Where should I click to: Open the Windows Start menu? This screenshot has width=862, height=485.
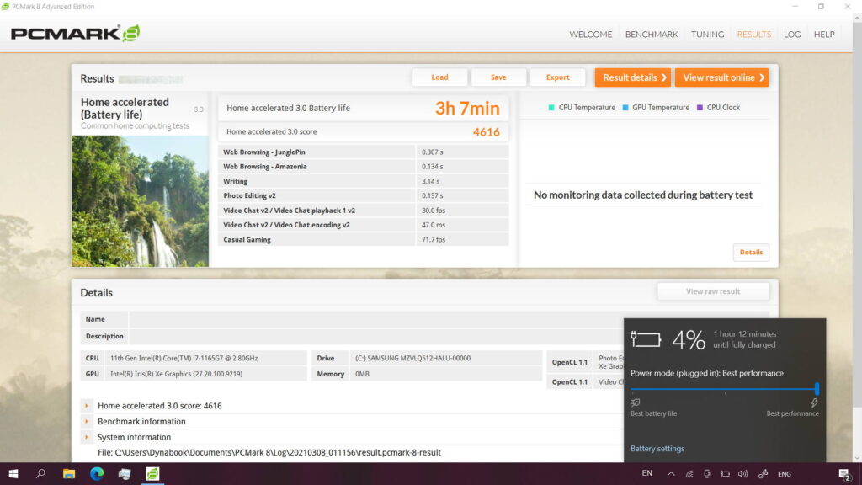[13, 473]
